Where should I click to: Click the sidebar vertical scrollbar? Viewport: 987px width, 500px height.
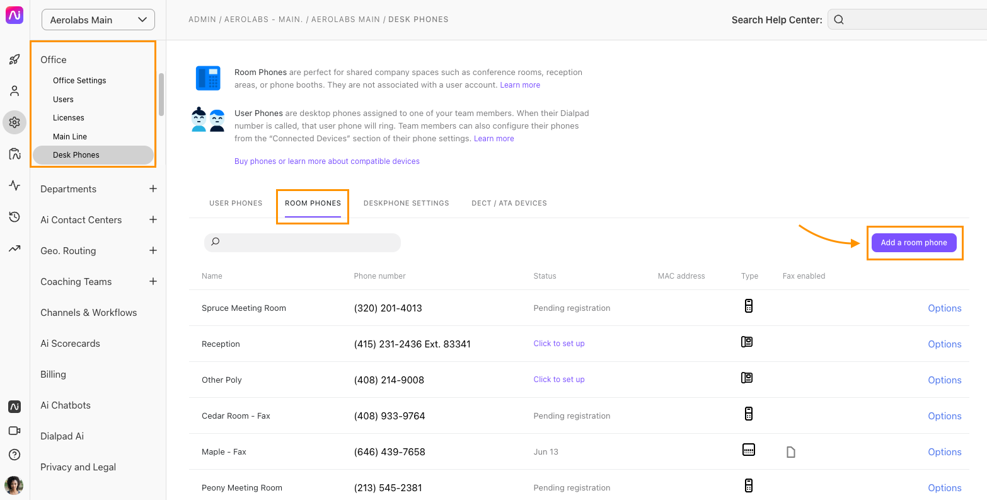(161, 95)
